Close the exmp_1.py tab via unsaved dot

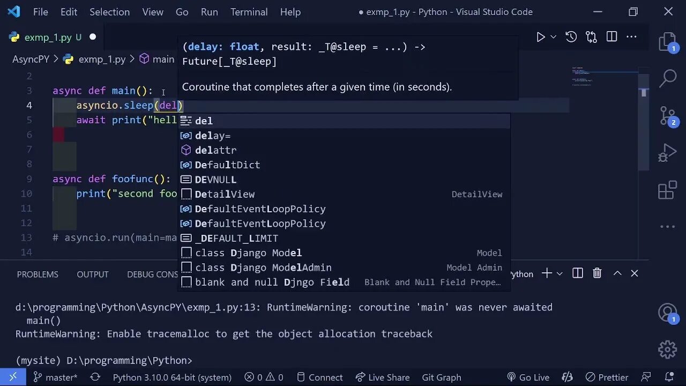click(93, 37)
